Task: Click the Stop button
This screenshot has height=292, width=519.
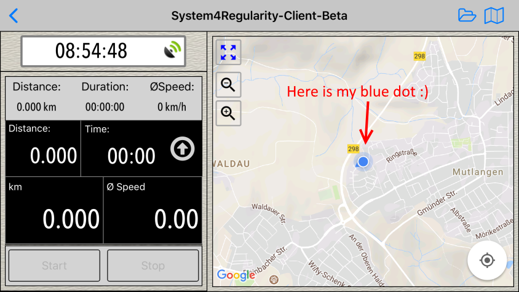Action: 153,266
